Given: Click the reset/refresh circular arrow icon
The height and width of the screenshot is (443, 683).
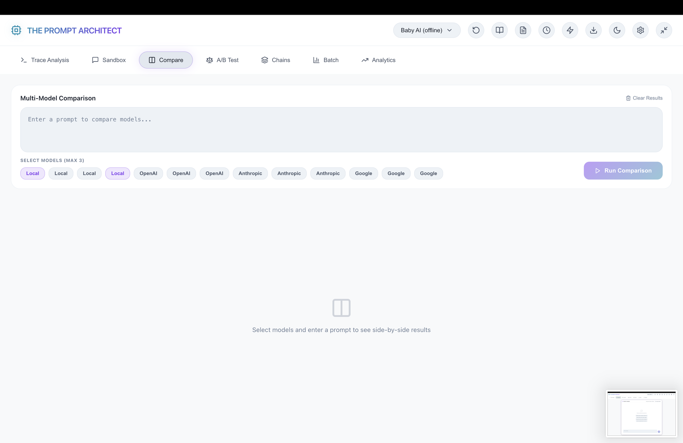Looking at the screenshot, I should (x=476, y=30).
